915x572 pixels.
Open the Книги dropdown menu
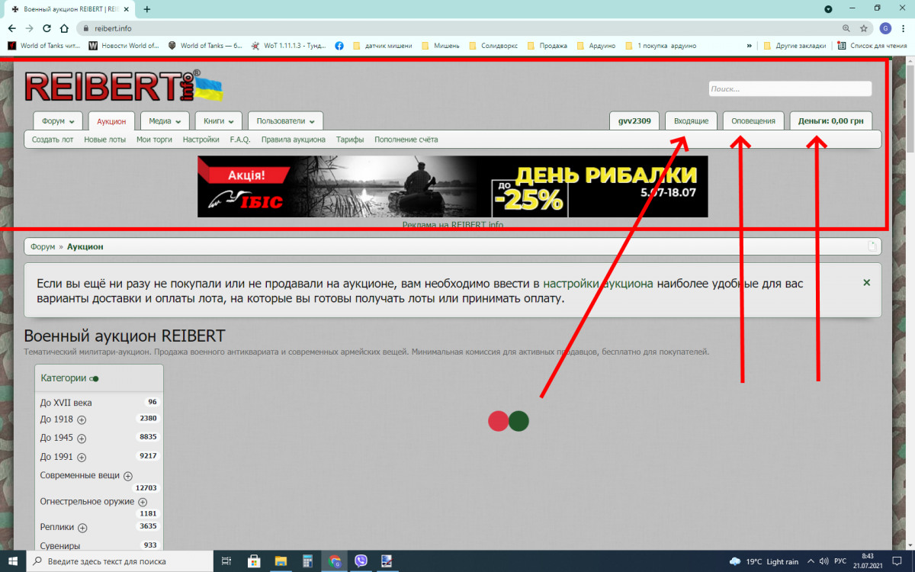[218, 121]
